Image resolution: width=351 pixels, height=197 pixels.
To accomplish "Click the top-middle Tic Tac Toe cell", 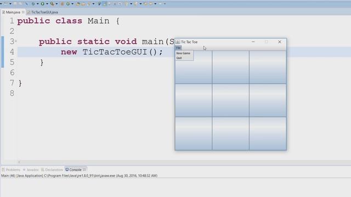I will [x=230, y=67].
